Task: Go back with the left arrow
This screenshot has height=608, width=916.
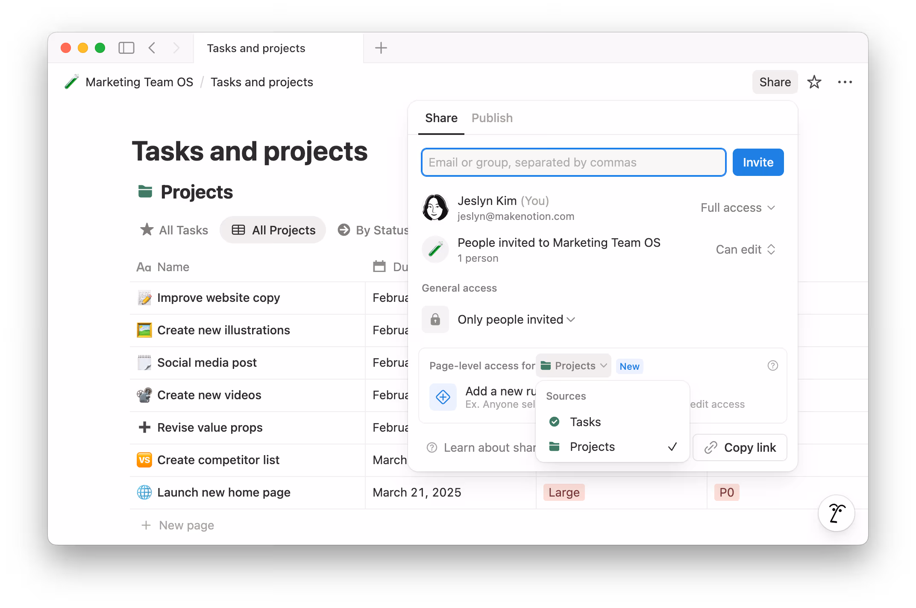Action: [152, 48]
